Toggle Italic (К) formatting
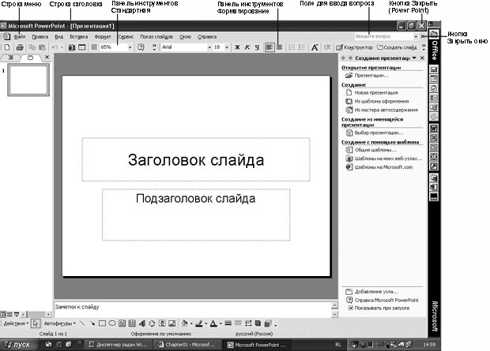The height and width of the screenshot is (351, 490). click(x=247, y=47)
